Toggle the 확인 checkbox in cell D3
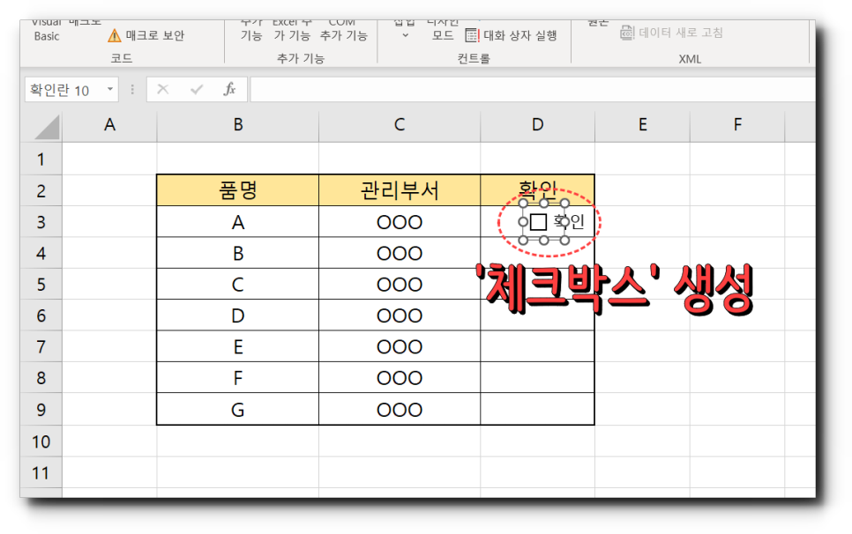The image size is (852, 534). click(x=538, y=222)
